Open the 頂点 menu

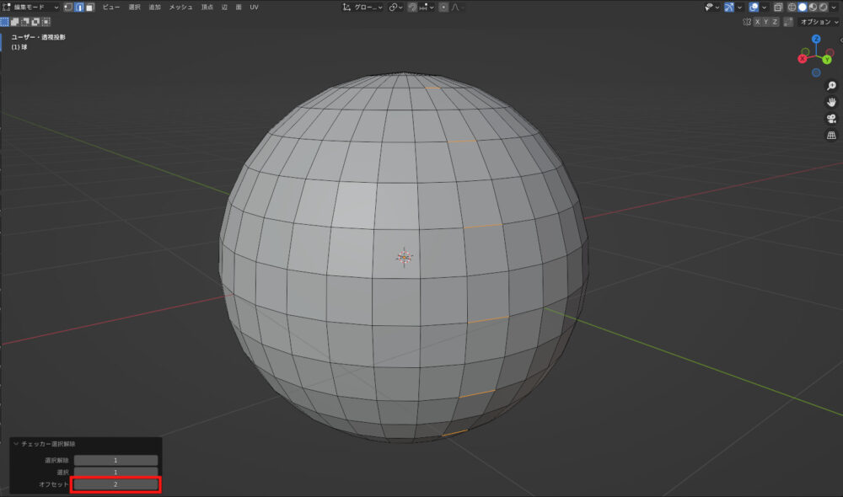[x=207, y=7]
